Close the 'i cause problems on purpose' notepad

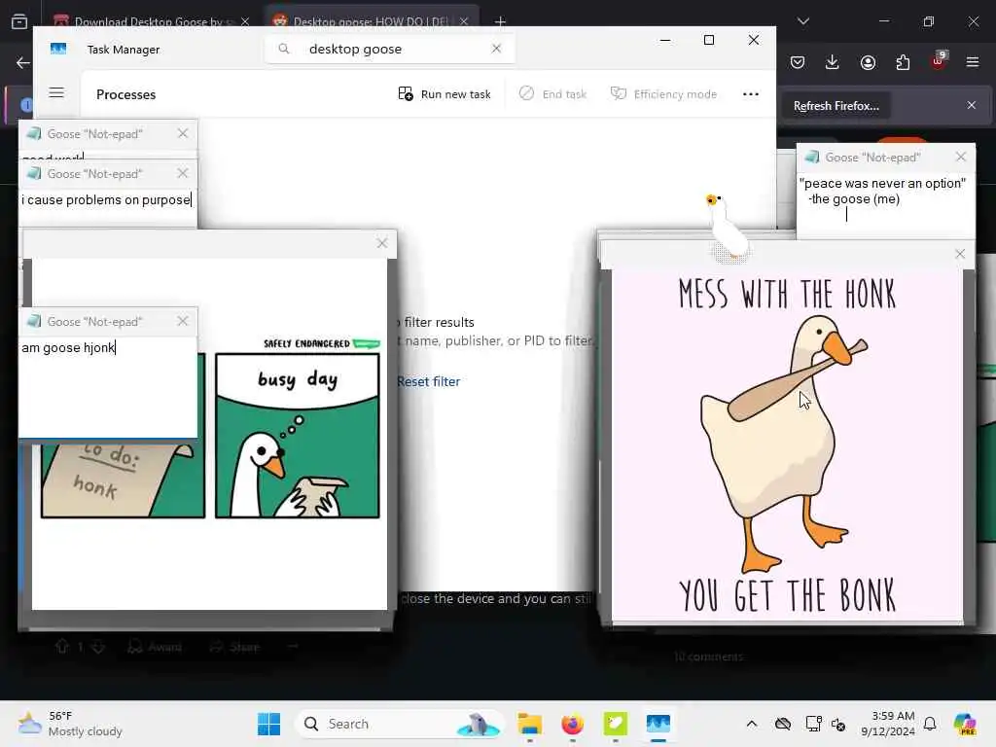[183, 173]
